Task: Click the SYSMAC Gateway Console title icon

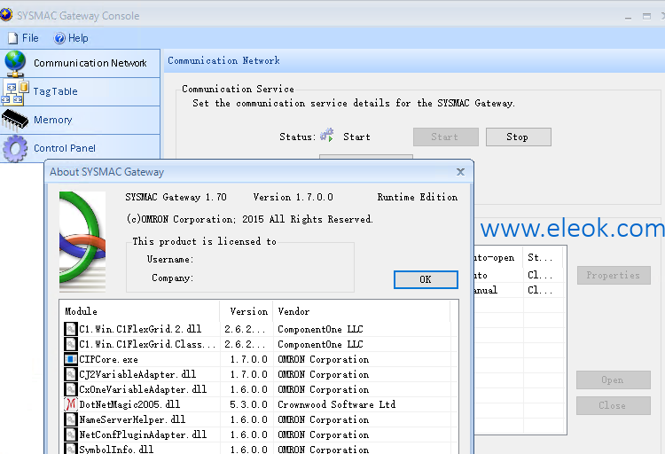Action: click(6, 15)
